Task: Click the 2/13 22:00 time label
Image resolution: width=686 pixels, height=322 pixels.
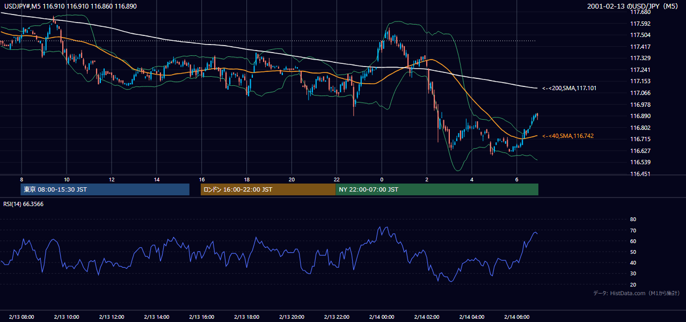Action: [337, 317]
